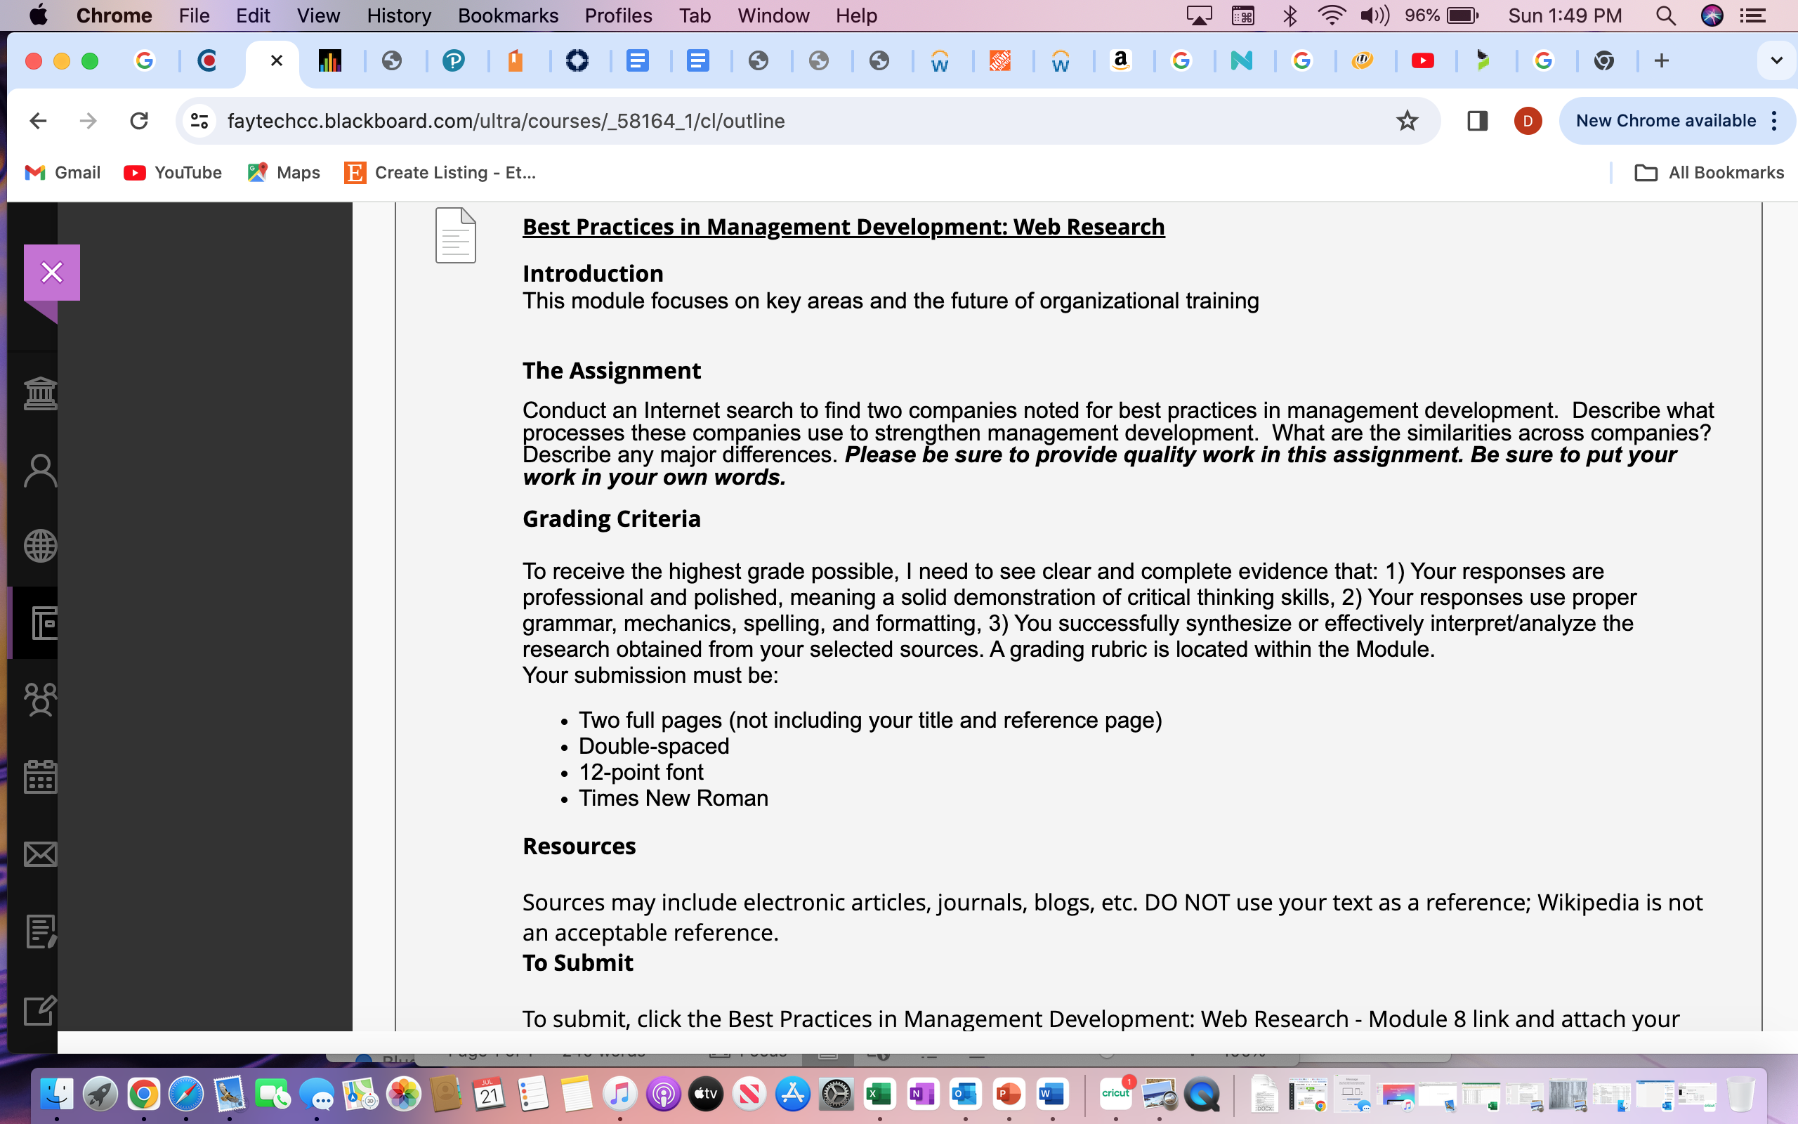The image size is (1798, 1124).
Task: Open Create Listing Etsy bookmark
Action: pyautogui.click(x=440, y=173)
